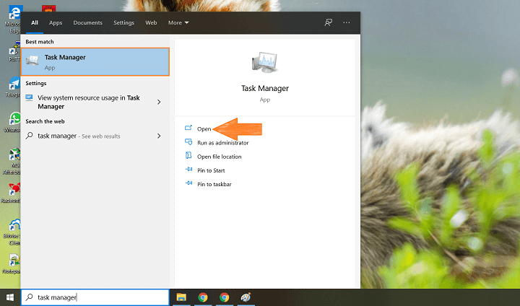This screenshot has height=306, width=520.
Task: Switch to the Web search tab
Action: (151, 22)
